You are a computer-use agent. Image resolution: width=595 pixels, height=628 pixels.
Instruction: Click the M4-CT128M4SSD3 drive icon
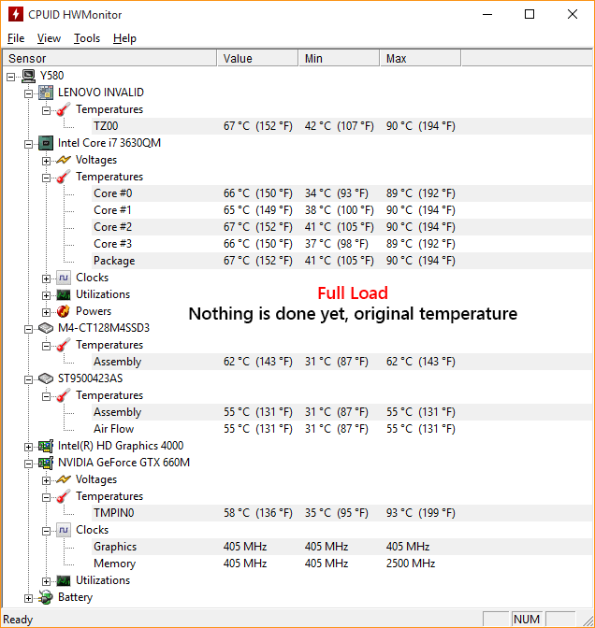tap(46, 328)
